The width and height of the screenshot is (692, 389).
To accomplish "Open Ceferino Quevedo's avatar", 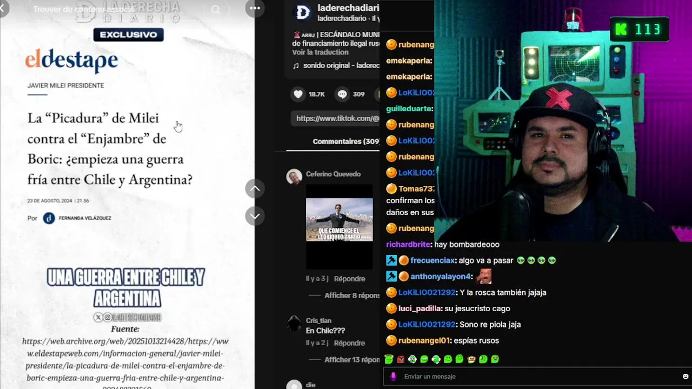I will [294, 177].
